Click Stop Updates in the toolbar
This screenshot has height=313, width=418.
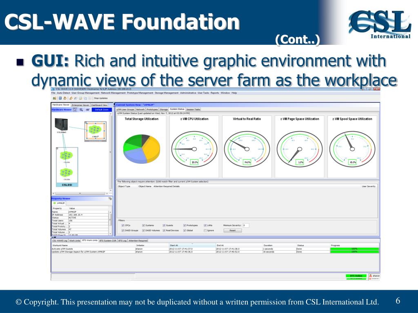click(x=101, y=98)
